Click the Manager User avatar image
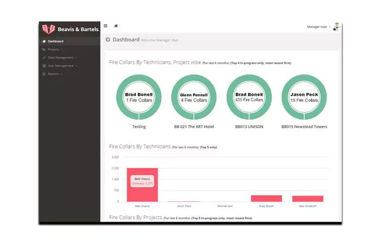 point(337,27)
